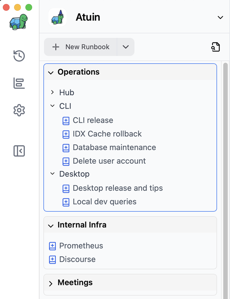The width and height of the screenshot is (230, 299).
Task: Expand the Hub folder
Action: [52, 92]
